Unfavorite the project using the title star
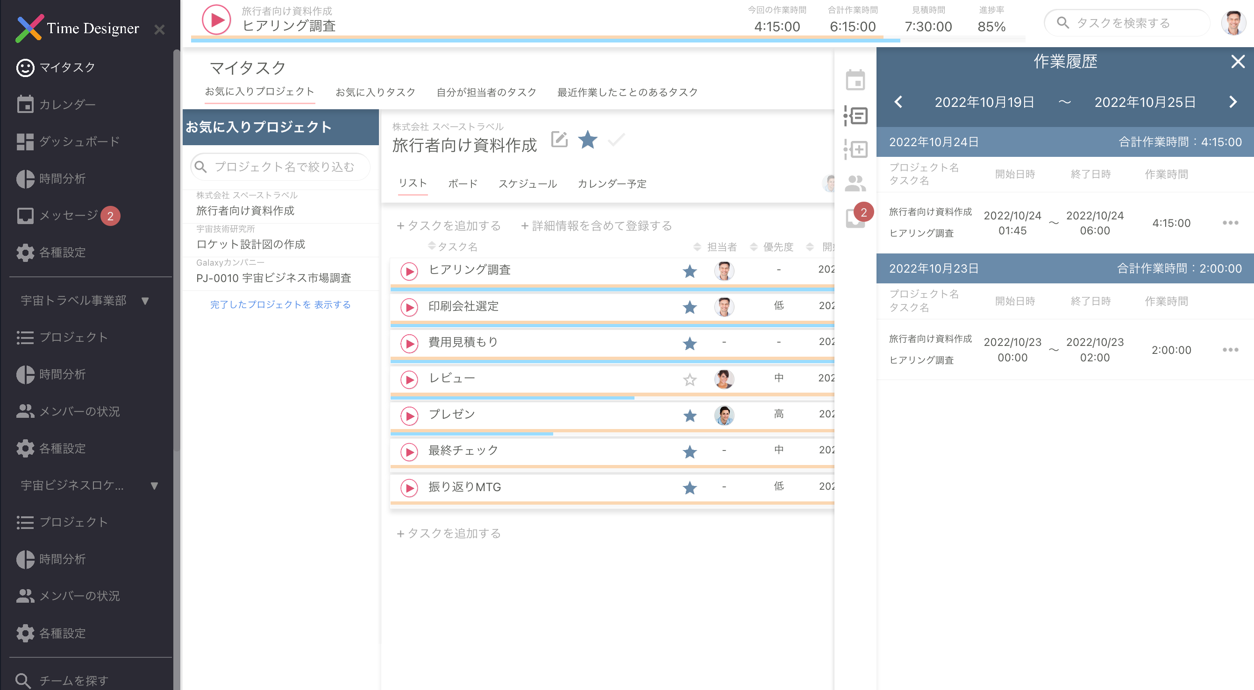The width and height of the screenshot is (1254, 690). pyautogui.click(x=588, y=140)
